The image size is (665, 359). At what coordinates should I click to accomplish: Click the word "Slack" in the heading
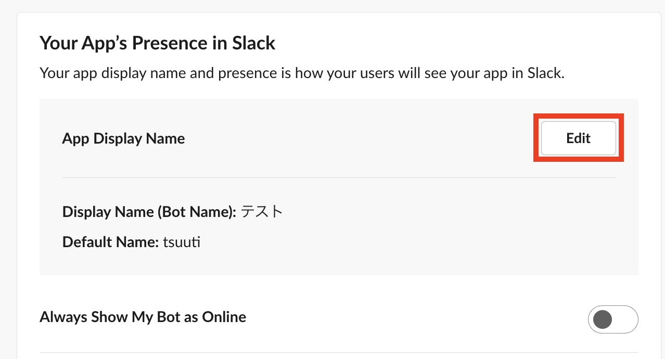pyautogui.click(x=254, y=43)
